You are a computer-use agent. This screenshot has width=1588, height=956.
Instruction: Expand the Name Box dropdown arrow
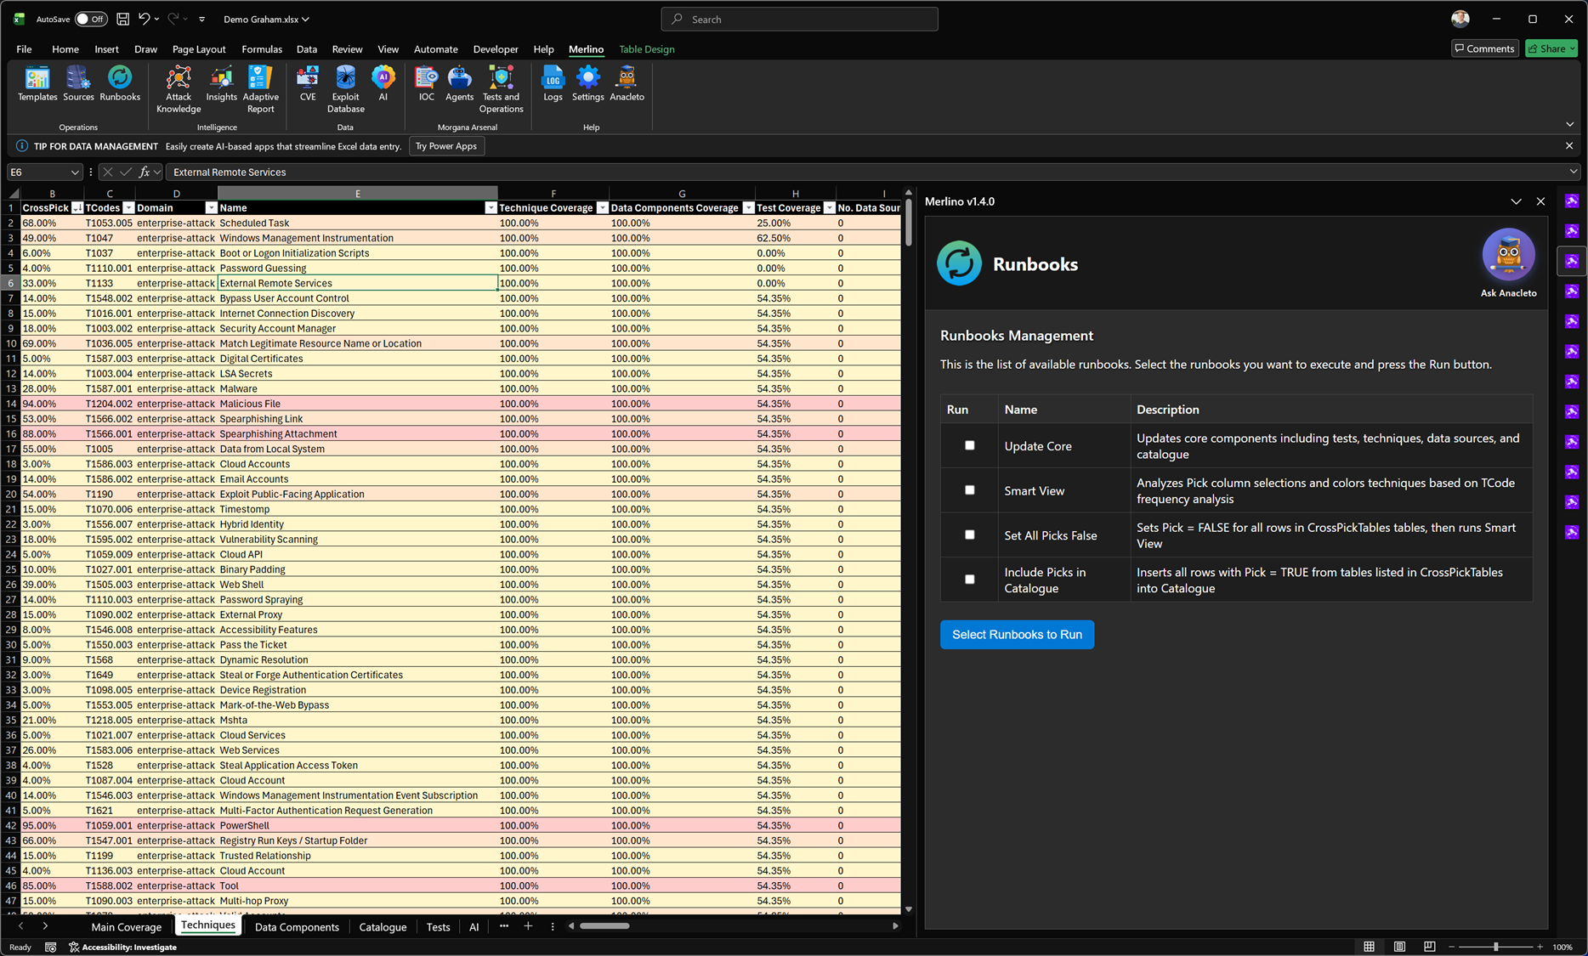(x=75, y=173)
